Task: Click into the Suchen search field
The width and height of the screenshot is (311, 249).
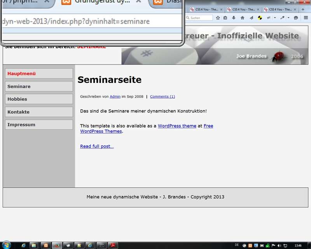Action: pyautogui.click(x=199, y=18)
